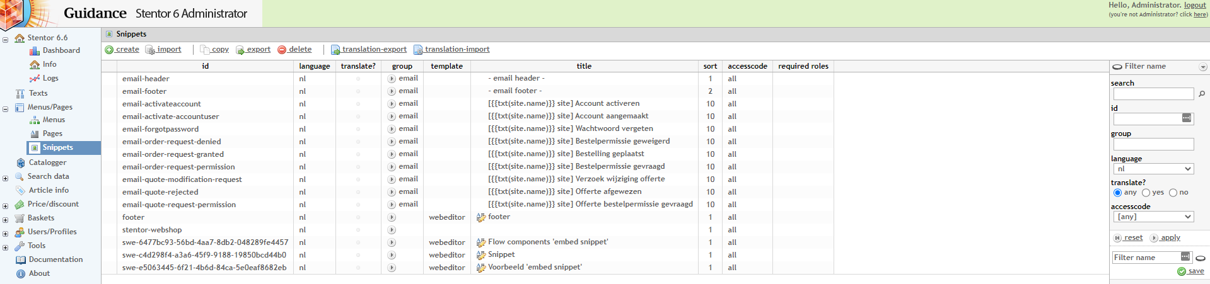The height and width of the screenshot is (284, 1210).
Task: Select the 'no' translate radio button
Action: click(x=1173, y=193)
